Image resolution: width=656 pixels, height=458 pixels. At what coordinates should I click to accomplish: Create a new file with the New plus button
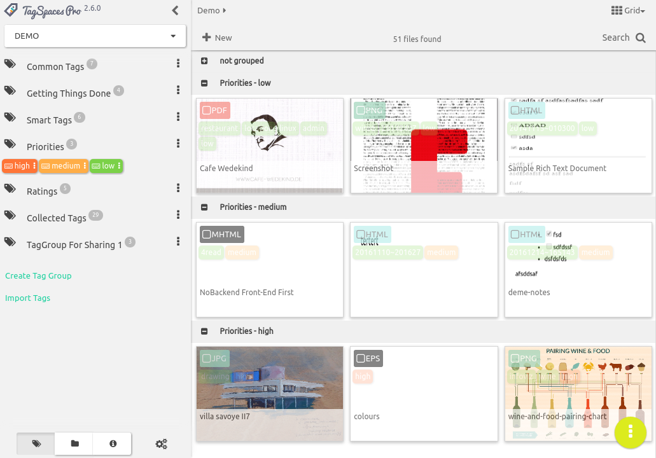216,38
